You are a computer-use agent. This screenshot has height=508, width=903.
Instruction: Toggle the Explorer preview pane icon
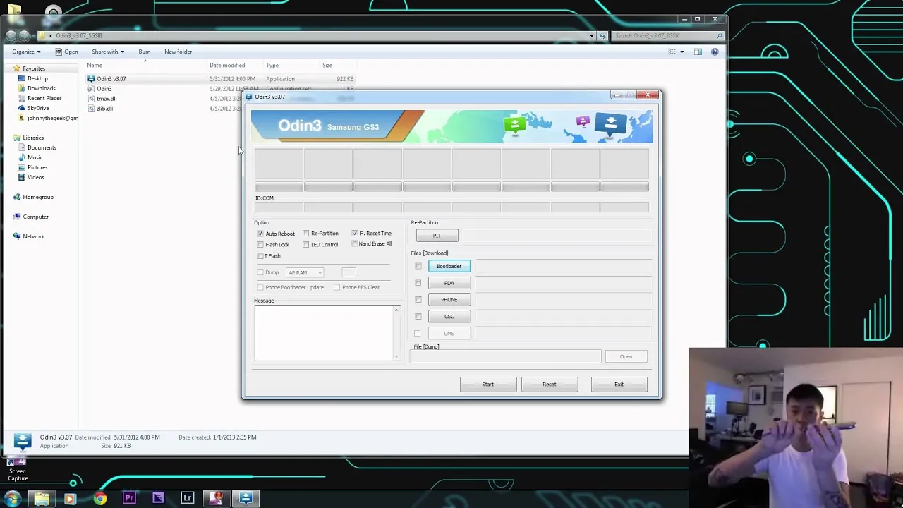coord(698,52)
